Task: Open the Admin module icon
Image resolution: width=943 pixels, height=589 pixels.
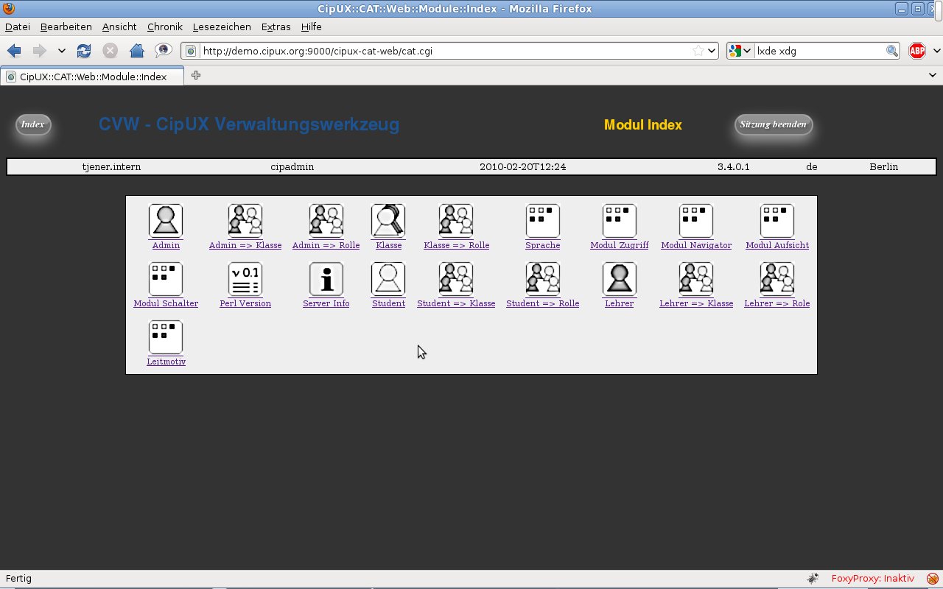Action: 166,221
